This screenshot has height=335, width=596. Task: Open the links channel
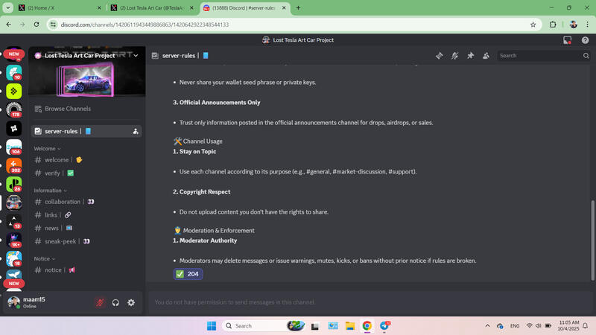(x=86, y=215)
